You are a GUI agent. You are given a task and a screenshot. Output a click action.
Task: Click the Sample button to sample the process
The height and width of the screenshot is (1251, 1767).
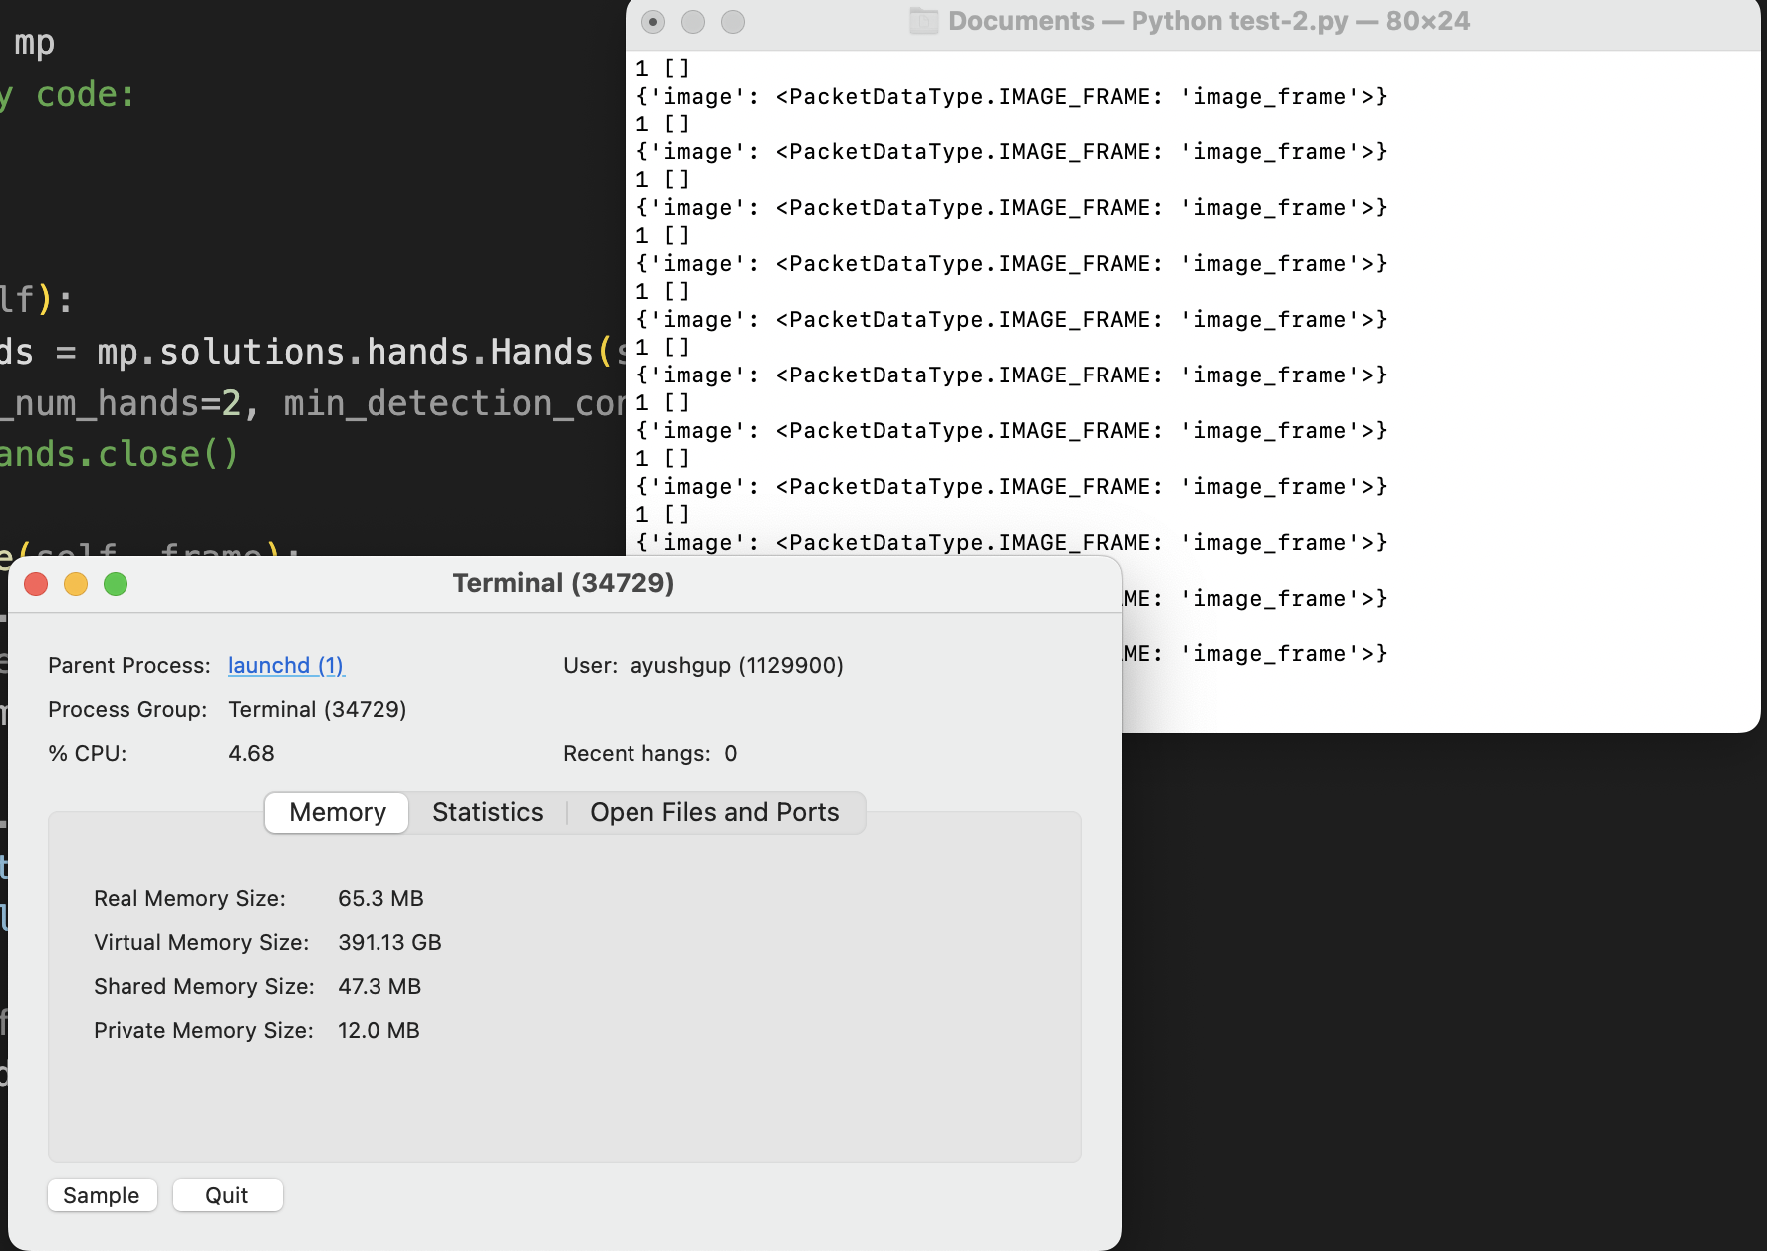(102, 1195)
